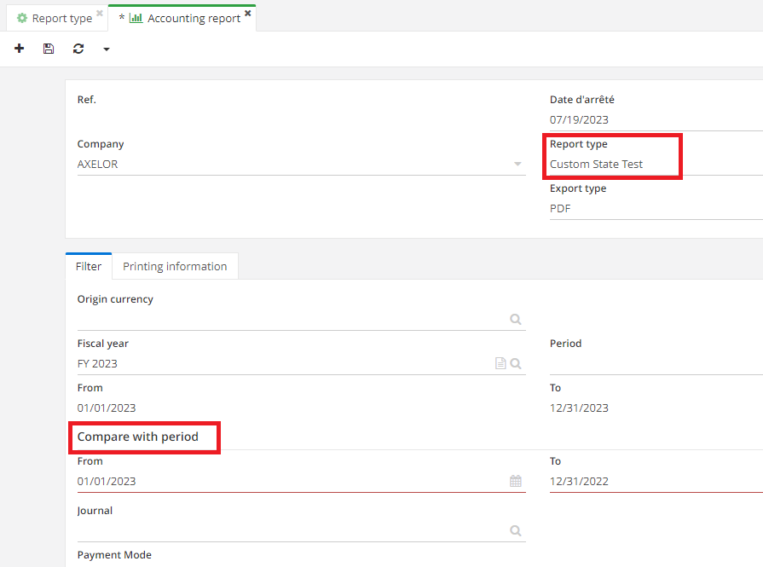Click the plus icon to create new record
763x567 pixels.
20,49
